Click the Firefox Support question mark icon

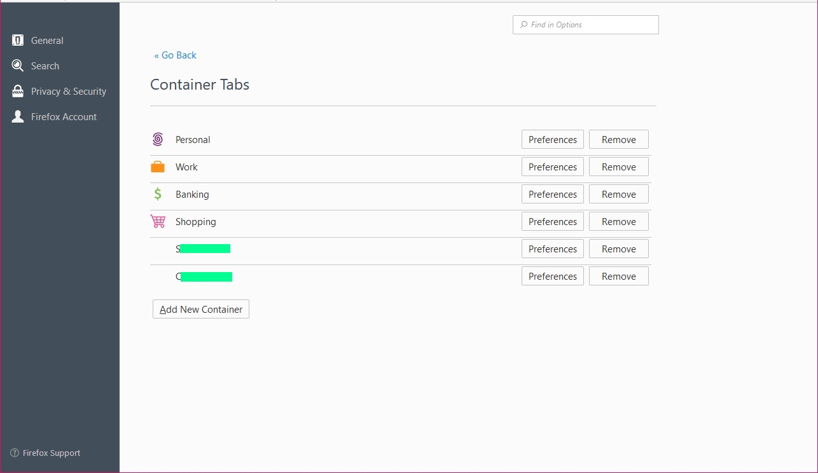click(x=14, y=453)
